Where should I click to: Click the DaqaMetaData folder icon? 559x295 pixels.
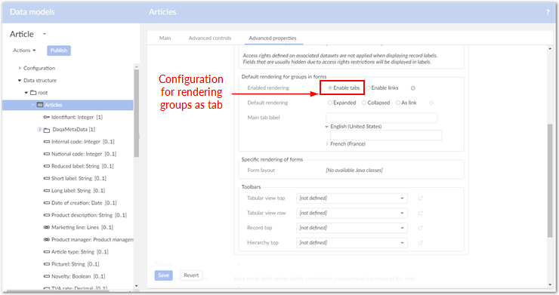point(47,130)
